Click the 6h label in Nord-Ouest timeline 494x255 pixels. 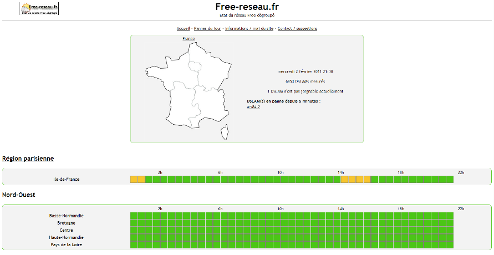tap(220, 209)
